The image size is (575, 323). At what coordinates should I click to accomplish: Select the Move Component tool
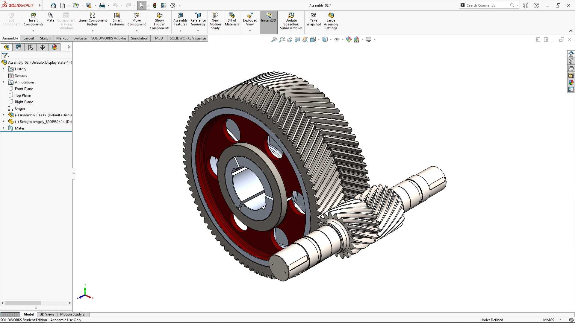[x=137, y=19]
